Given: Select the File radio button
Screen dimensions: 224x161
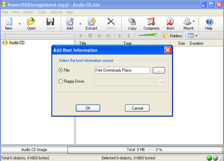Looking at the screenshot, I should 61,70.
